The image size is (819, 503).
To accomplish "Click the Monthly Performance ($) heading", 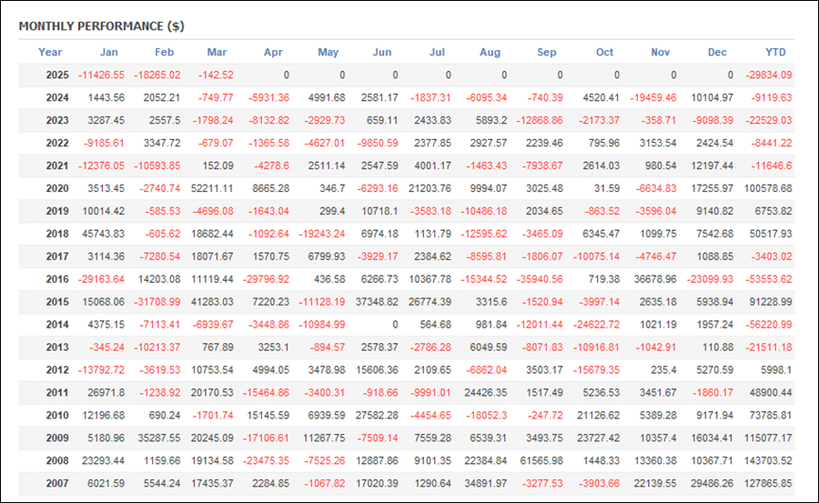I will 101,26.
